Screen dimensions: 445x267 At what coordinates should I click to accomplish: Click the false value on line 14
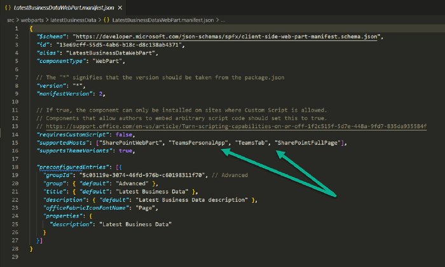[x=124, y=134]
